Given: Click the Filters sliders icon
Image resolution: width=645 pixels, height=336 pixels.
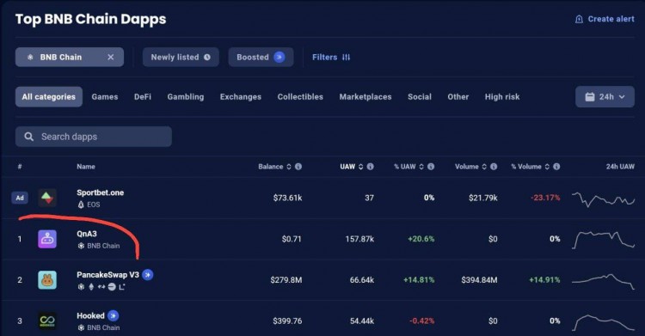Looking at the screenshot, I should point(347,58).
